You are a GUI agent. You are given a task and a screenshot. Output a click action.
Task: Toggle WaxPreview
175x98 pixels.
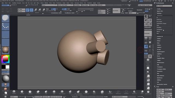(x=148, y=27)
